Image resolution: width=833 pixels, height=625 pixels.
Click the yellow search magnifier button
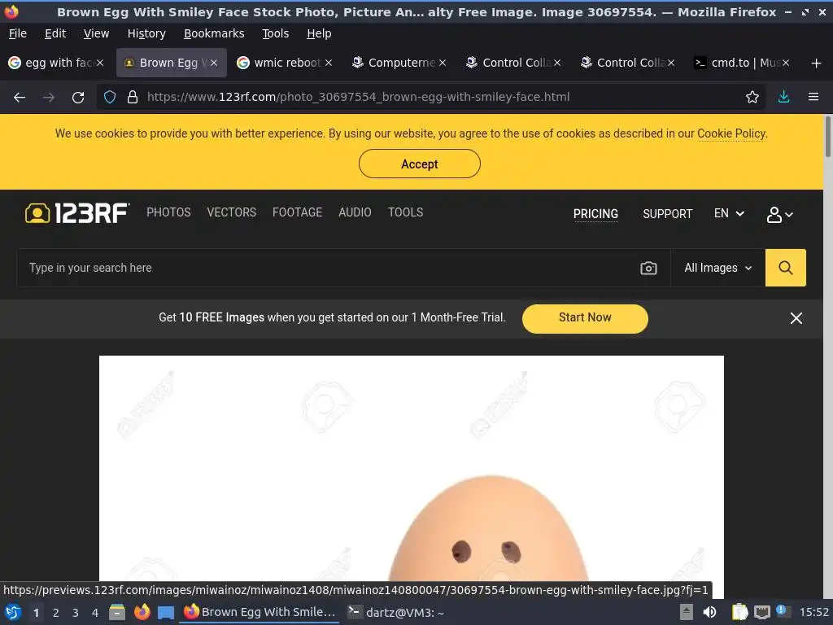click(785, 268)
